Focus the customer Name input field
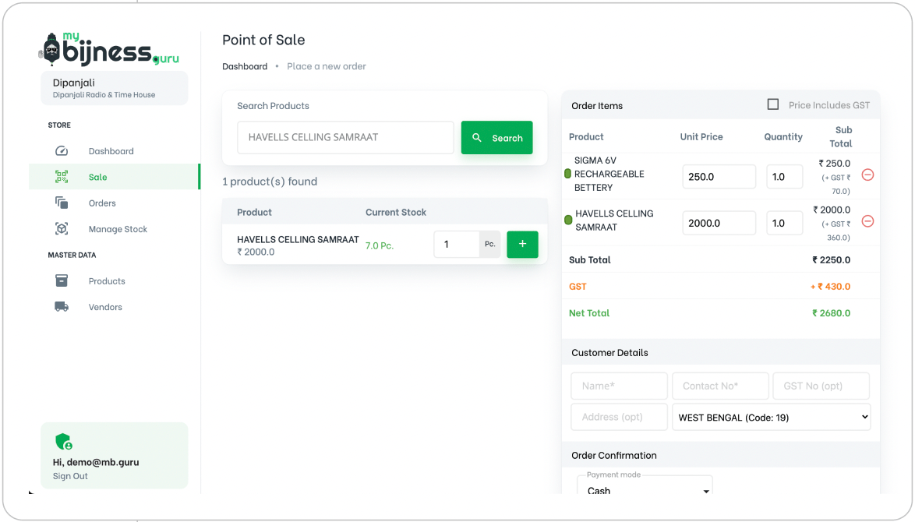915x522 pixels. pos(619,386)
